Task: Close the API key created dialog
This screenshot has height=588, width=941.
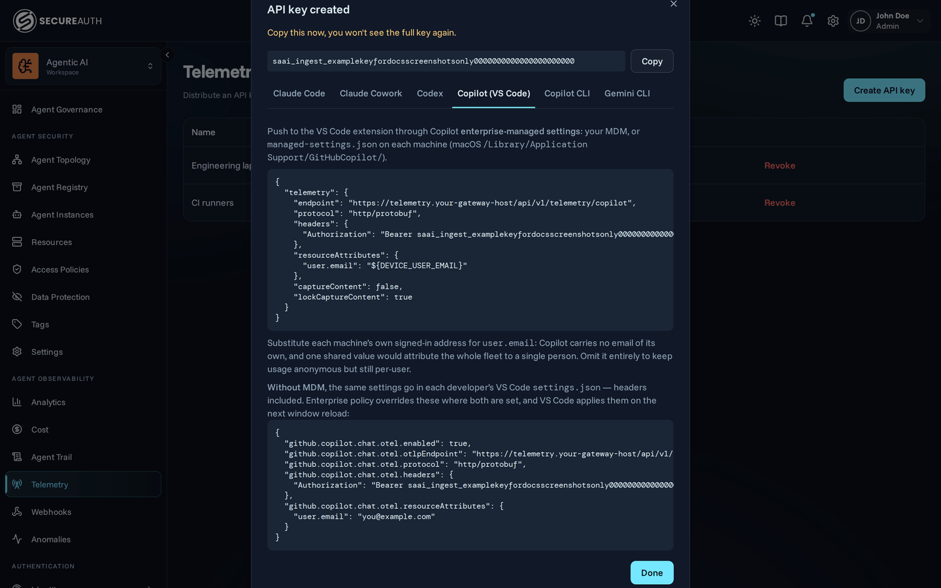Action: click(674, 4)
